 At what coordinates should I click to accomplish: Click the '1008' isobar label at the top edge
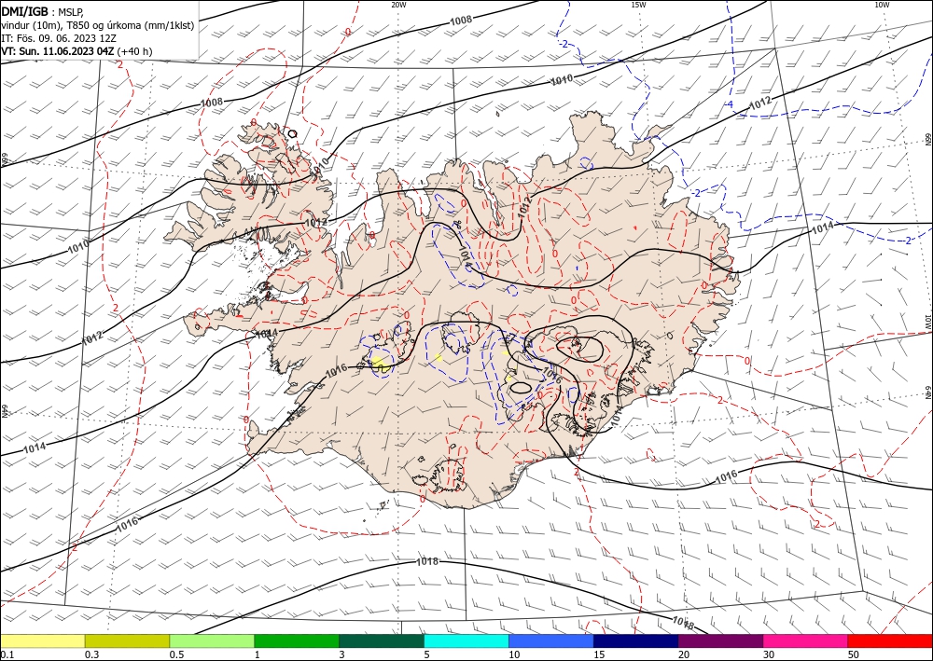[461, 21]
